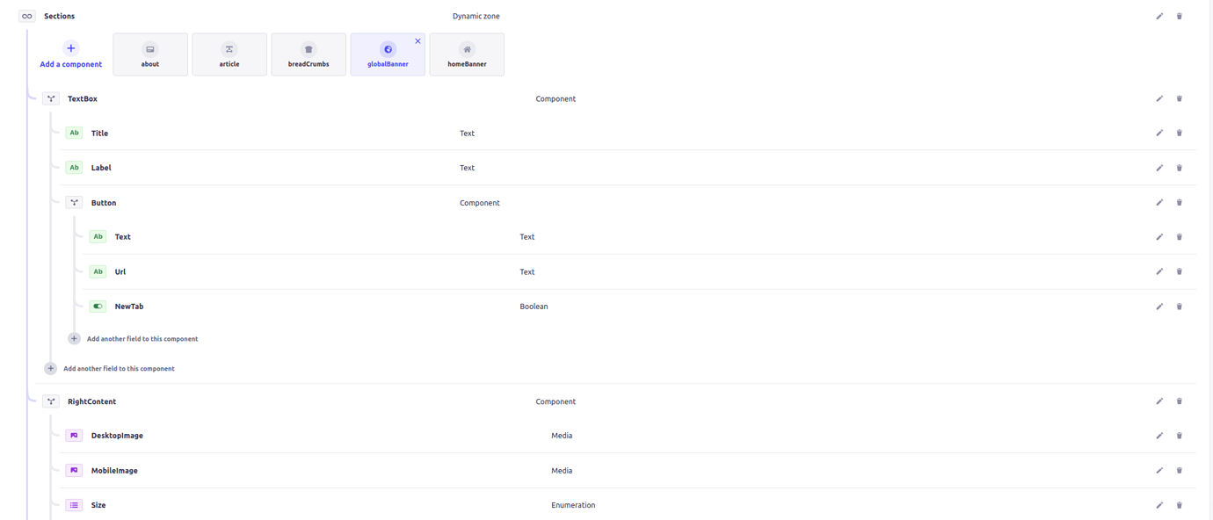Choose the breadCrumbs component

pos(308,54)
